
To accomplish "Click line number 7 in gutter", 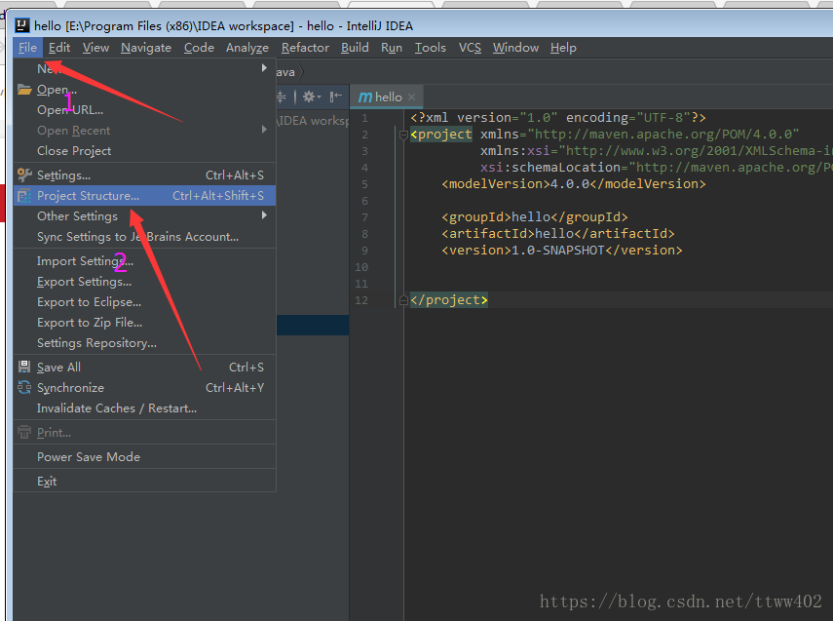I will 364,217.
